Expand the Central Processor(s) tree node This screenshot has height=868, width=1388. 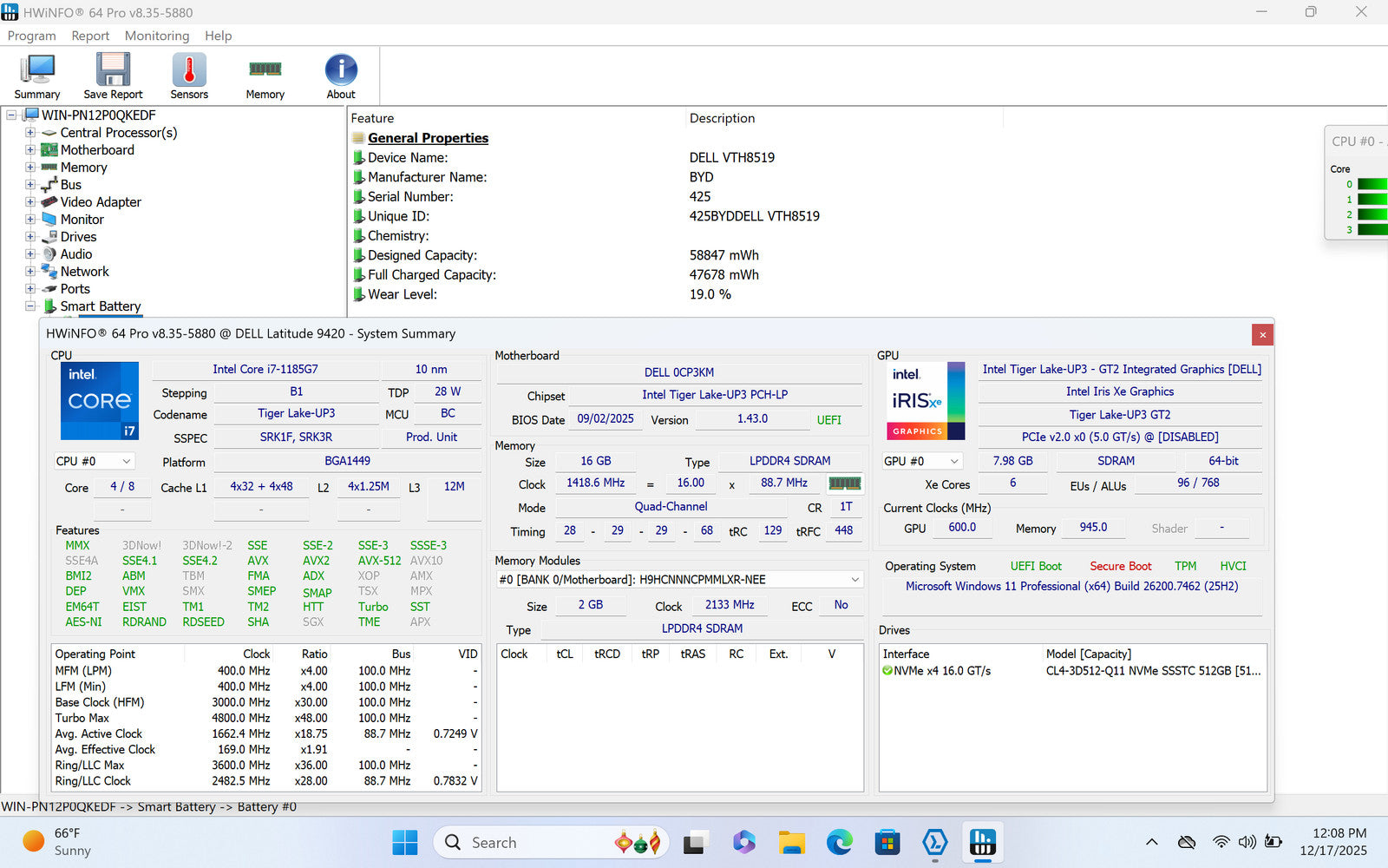(30, 133)
